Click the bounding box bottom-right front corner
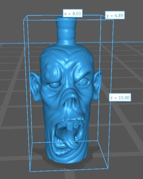The width and height of the screenshot is (143, 179). point(108,168)
